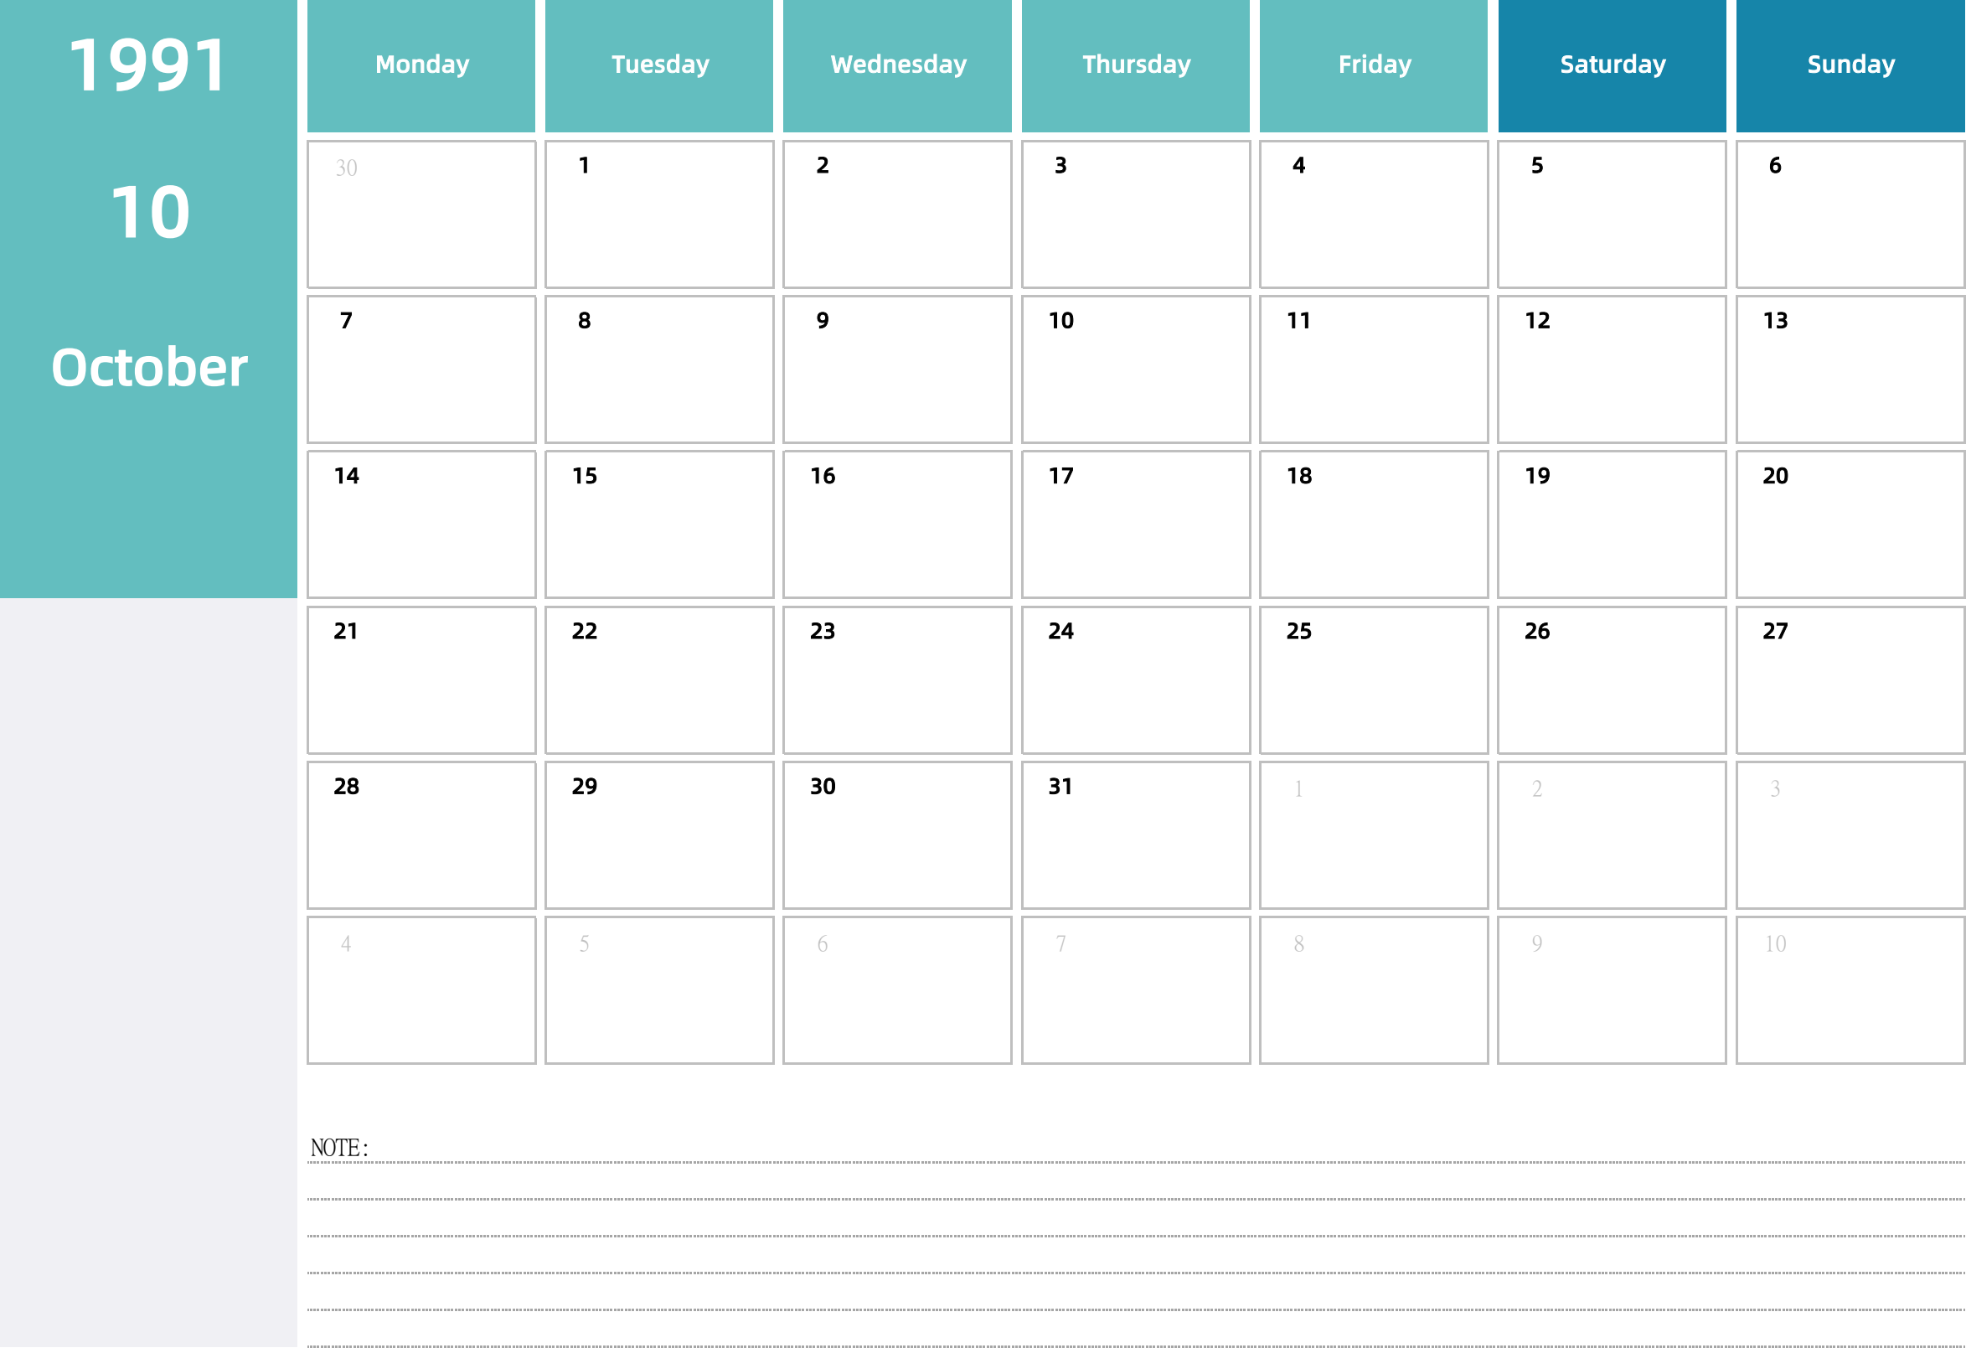This screenshot has height=1348, width=1966.
Task: Click on Saturday column header
Action: pos(1613,65)
